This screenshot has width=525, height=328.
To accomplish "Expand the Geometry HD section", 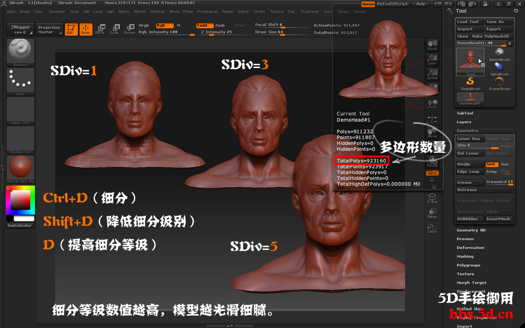I will pos(471,230).
